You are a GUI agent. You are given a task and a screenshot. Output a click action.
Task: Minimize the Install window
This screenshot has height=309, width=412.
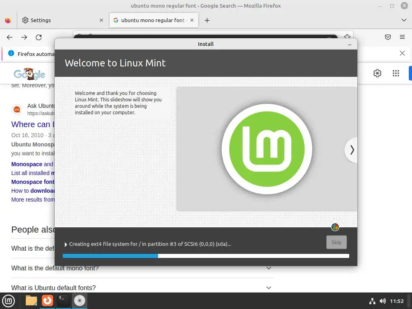point(350,44)
